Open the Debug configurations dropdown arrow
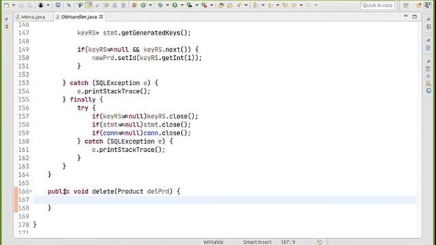Screen dimensions: 436x245 click(168, 5)
